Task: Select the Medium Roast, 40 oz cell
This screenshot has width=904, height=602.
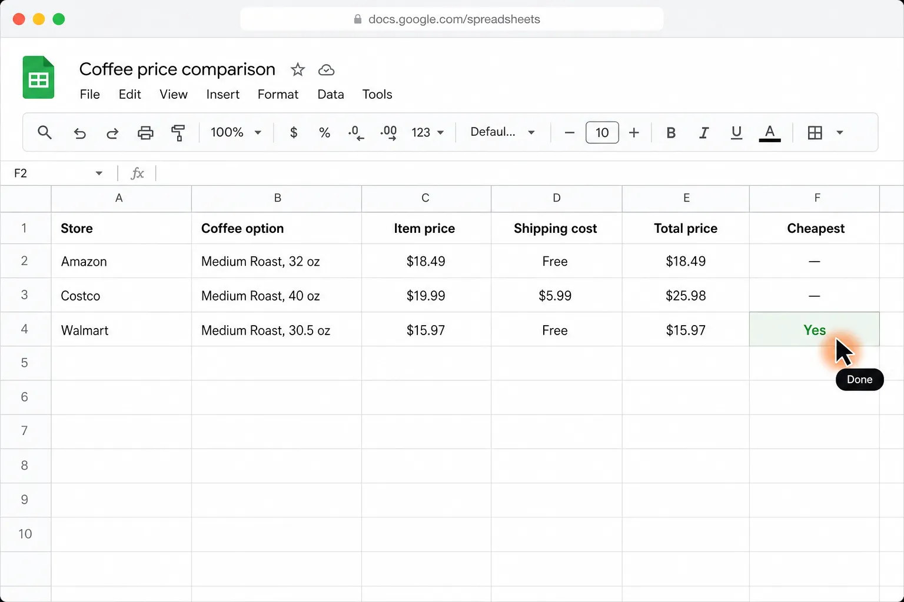Action: 277,295
